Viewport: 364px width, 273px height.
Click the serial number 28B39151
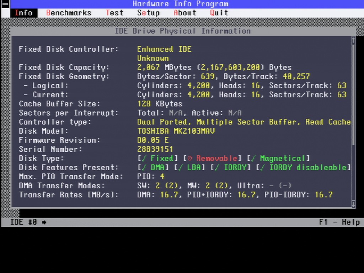point(155,149)
